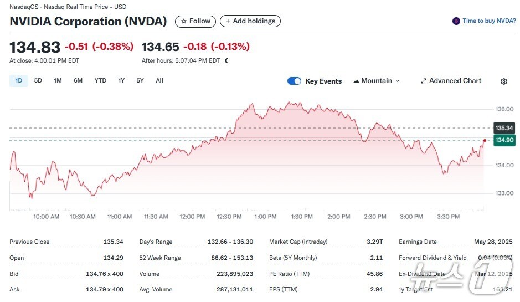Toggle the Key Events switch
The width and height of the screenshot is (520, 302).
(x=294, y=81)
